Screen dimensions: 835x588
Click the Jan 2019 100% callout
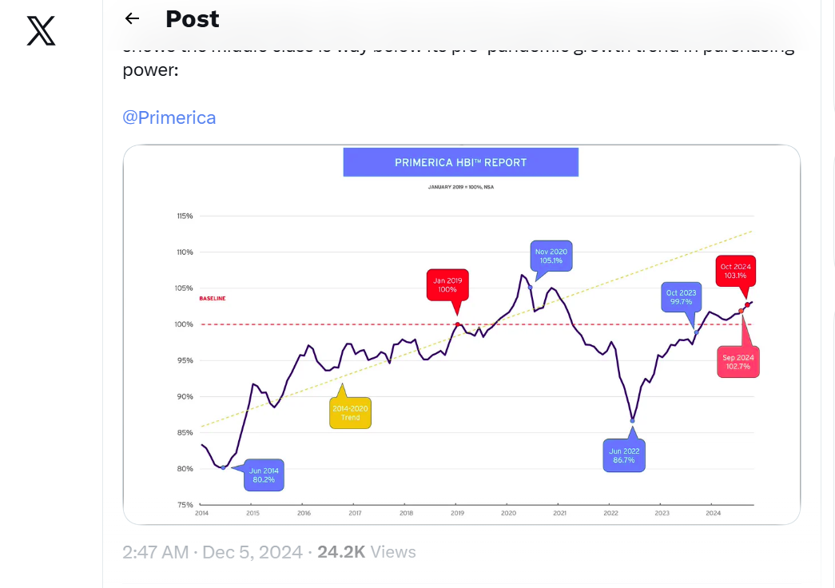447,285
